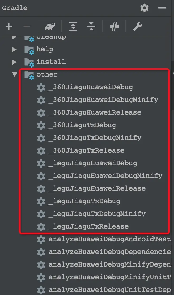Click the _360JiaguHuaweiRelease gear icon
Image resolution: width=174 pixels, height=295 pixels.
(41, 113)
